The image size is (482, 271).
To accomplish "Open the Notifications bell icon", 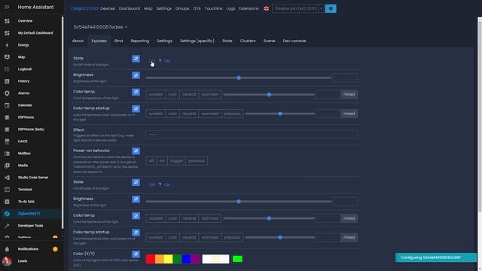I will tap(7, 249).
